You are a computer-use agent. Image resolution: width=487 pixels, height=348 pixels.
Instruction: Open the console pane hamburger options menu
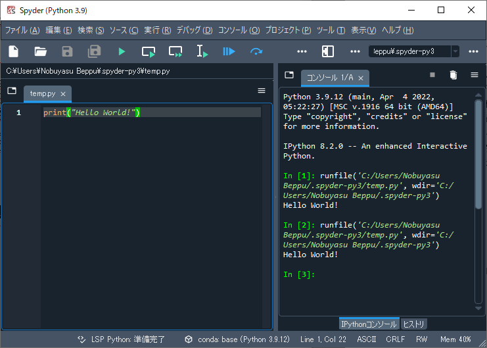474,76
